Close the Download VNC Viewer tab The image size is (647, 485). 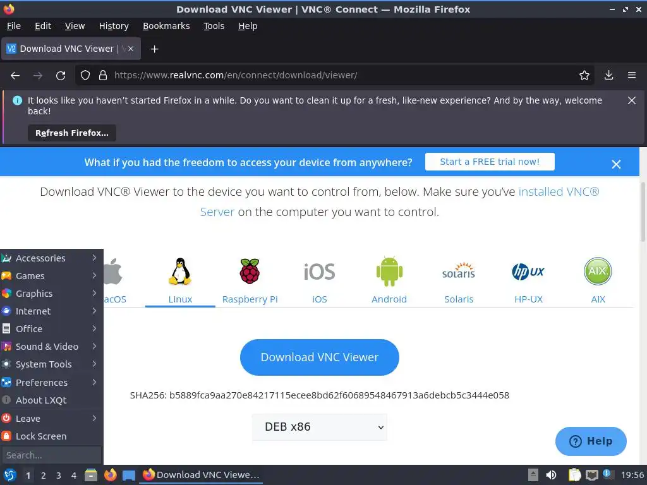130,49
